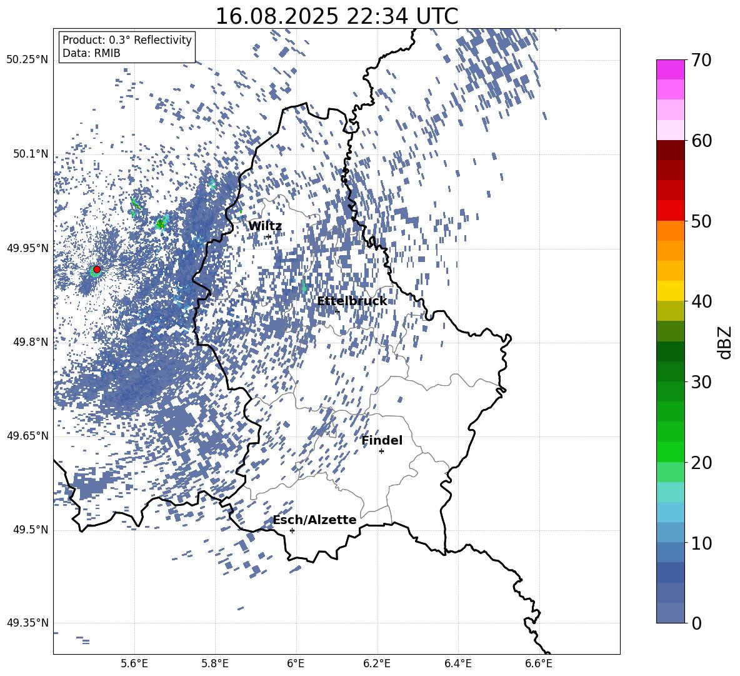The height and width of the screenshot is (676, 740).
Task: Click the 6.4°E longitude label
Action: point(457,663)
